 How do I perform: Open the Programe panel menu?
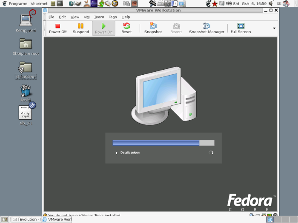[18, 3]
